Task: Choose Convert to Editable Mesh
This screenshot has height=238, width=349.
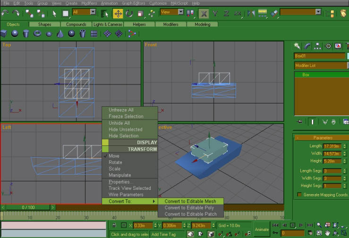Action: coord(190,201)
